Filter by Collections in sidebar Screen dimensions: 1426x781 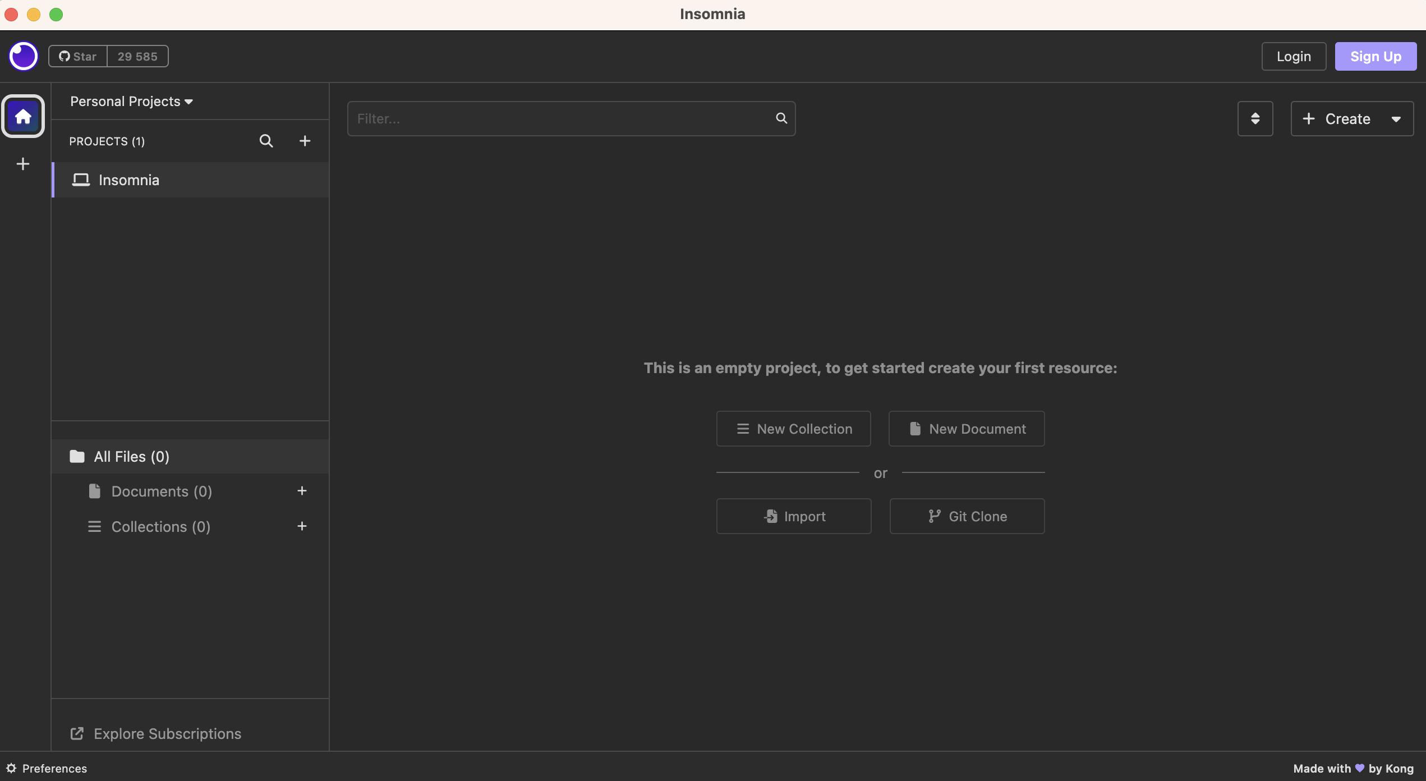coord(160,527)
